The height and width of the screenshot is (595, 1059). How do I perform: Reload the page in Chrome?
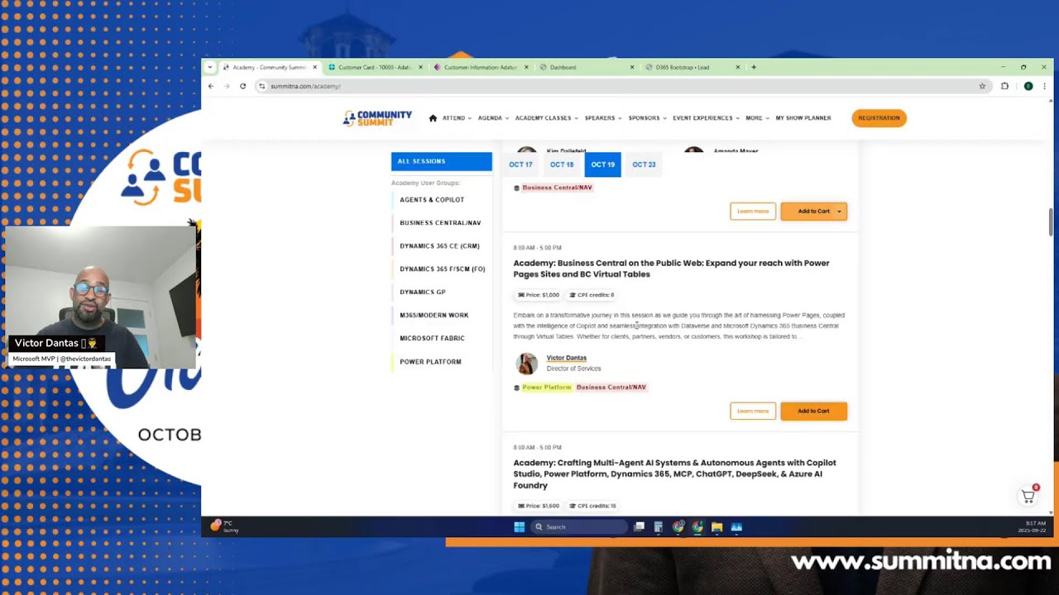pyautogui.click(x=242, y=86)
